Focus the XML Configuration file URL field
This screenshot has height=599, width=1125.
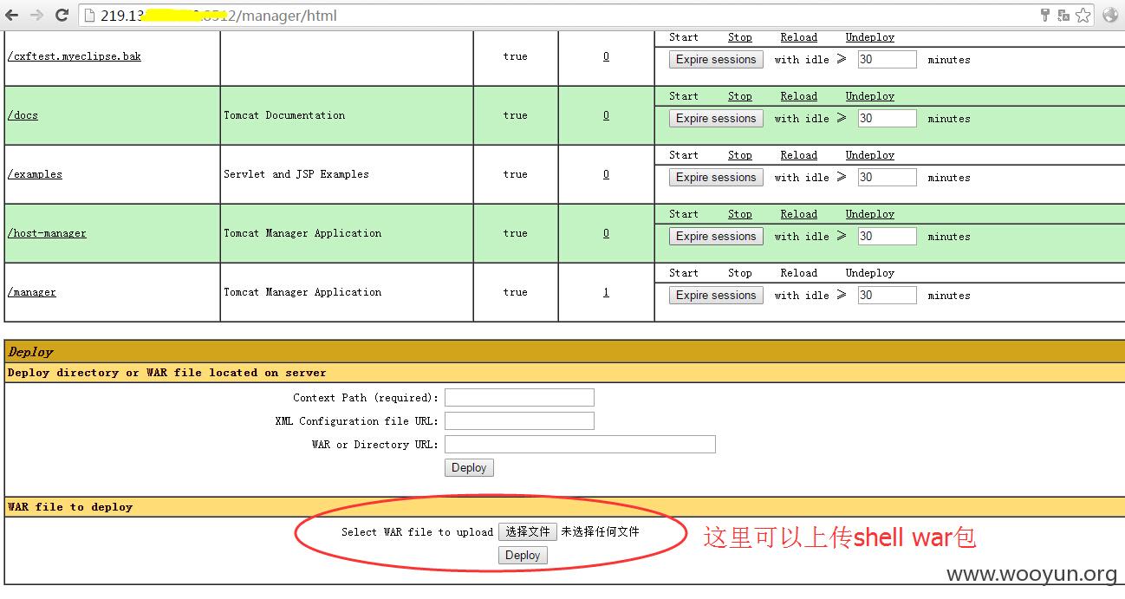[x=519, y=421]
